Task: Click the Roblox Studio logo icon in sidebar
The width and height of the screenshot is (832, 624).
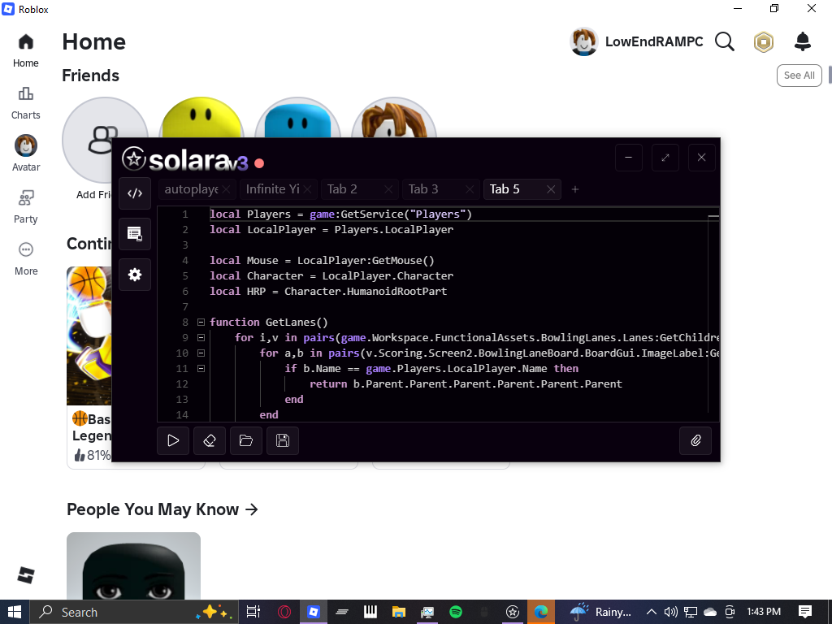Action: point(25,575)
